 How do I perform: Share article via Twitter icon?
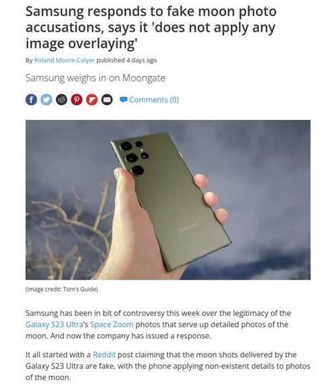click(x=47, y=100)
